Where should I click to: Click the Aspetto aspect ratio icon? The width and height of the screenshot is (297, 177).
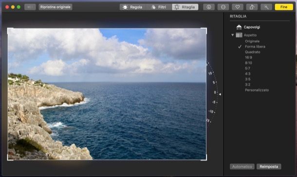[x=239, y=35]
